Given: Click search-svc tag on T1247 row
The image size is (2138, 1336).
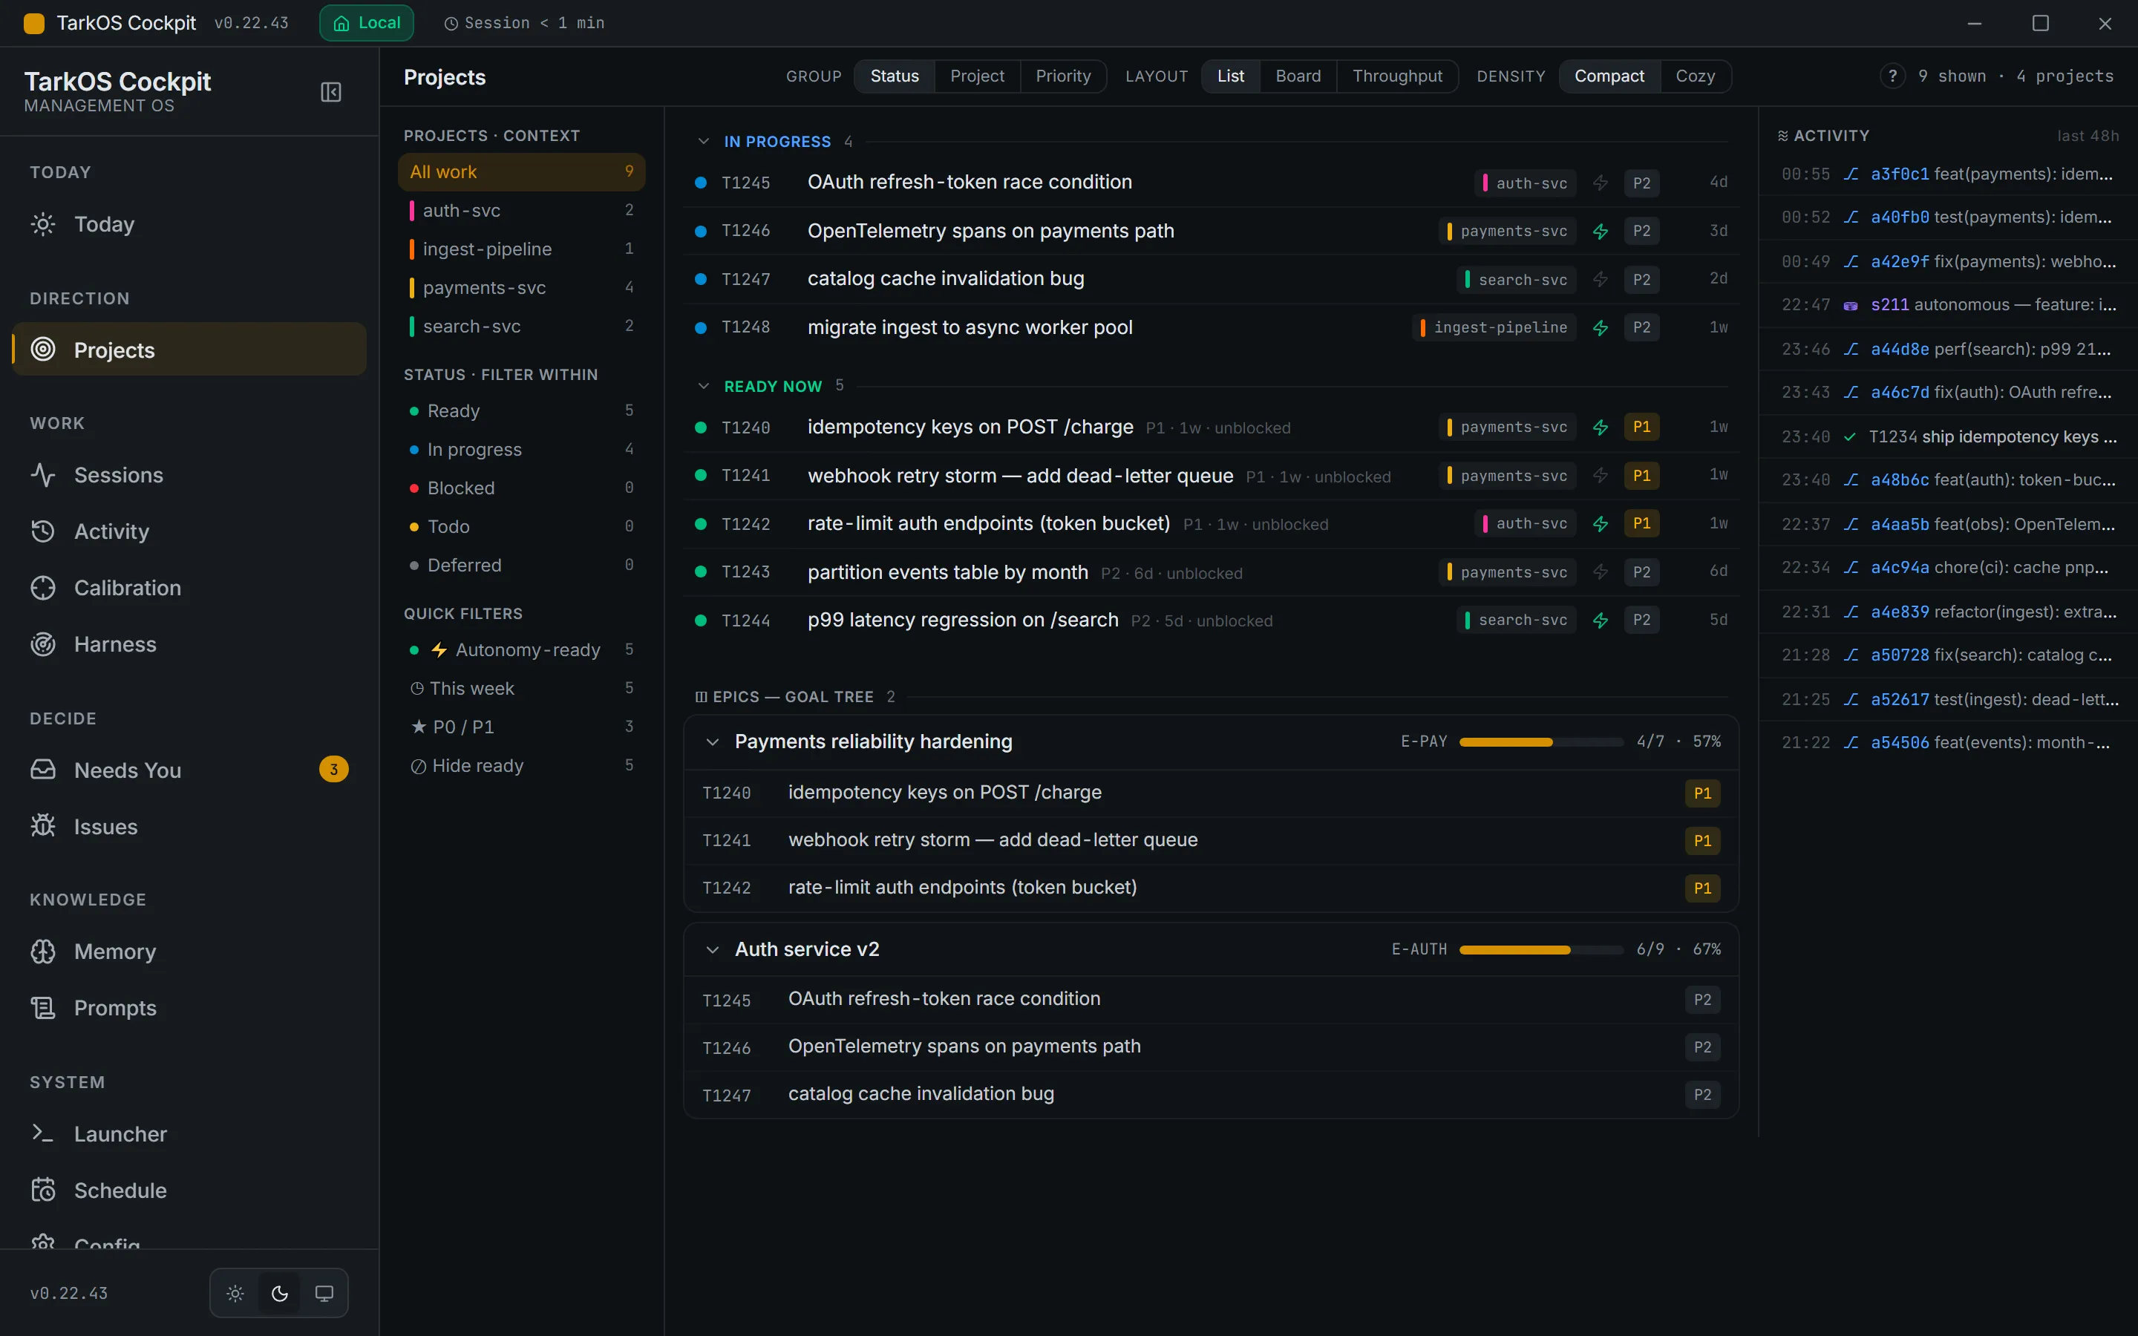Looking at the screenshot, I should tap(1515, 280).
